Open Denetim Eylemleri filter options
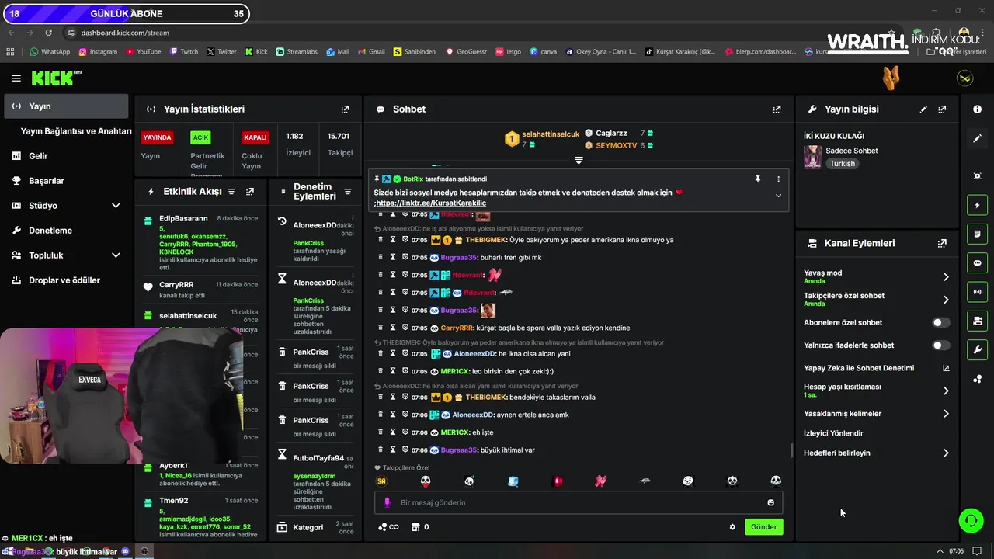 tap(348, 192)
